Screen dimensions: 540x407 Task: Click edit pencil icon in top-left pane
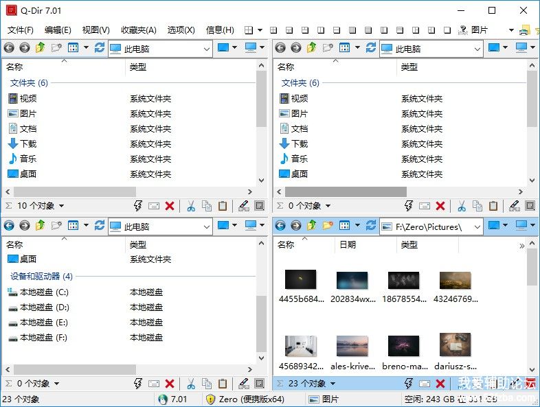(244, 206)
